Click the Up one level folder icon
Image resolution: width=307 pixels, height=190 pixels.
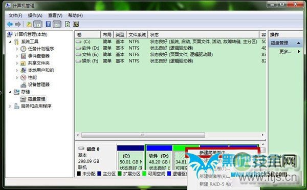tap(29, 24)
